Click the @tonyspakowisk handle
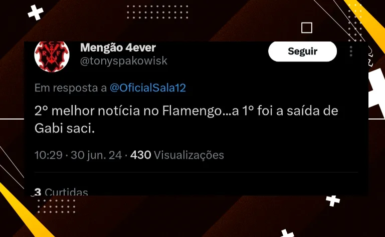Viewport: 385px width, 237px height. point(124,60)
